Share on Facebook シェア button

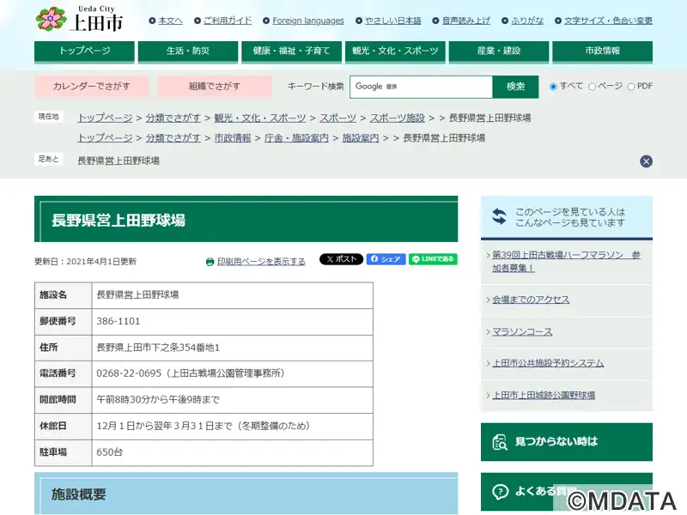pos(386,259)
